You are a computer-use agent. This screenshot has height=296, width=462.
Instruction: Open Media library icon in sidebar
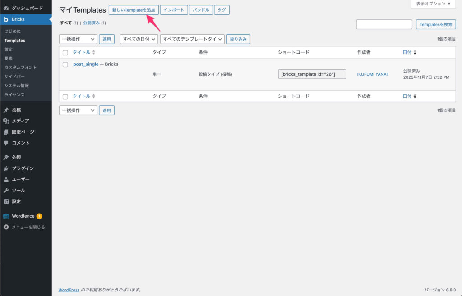tap(6, 121)
